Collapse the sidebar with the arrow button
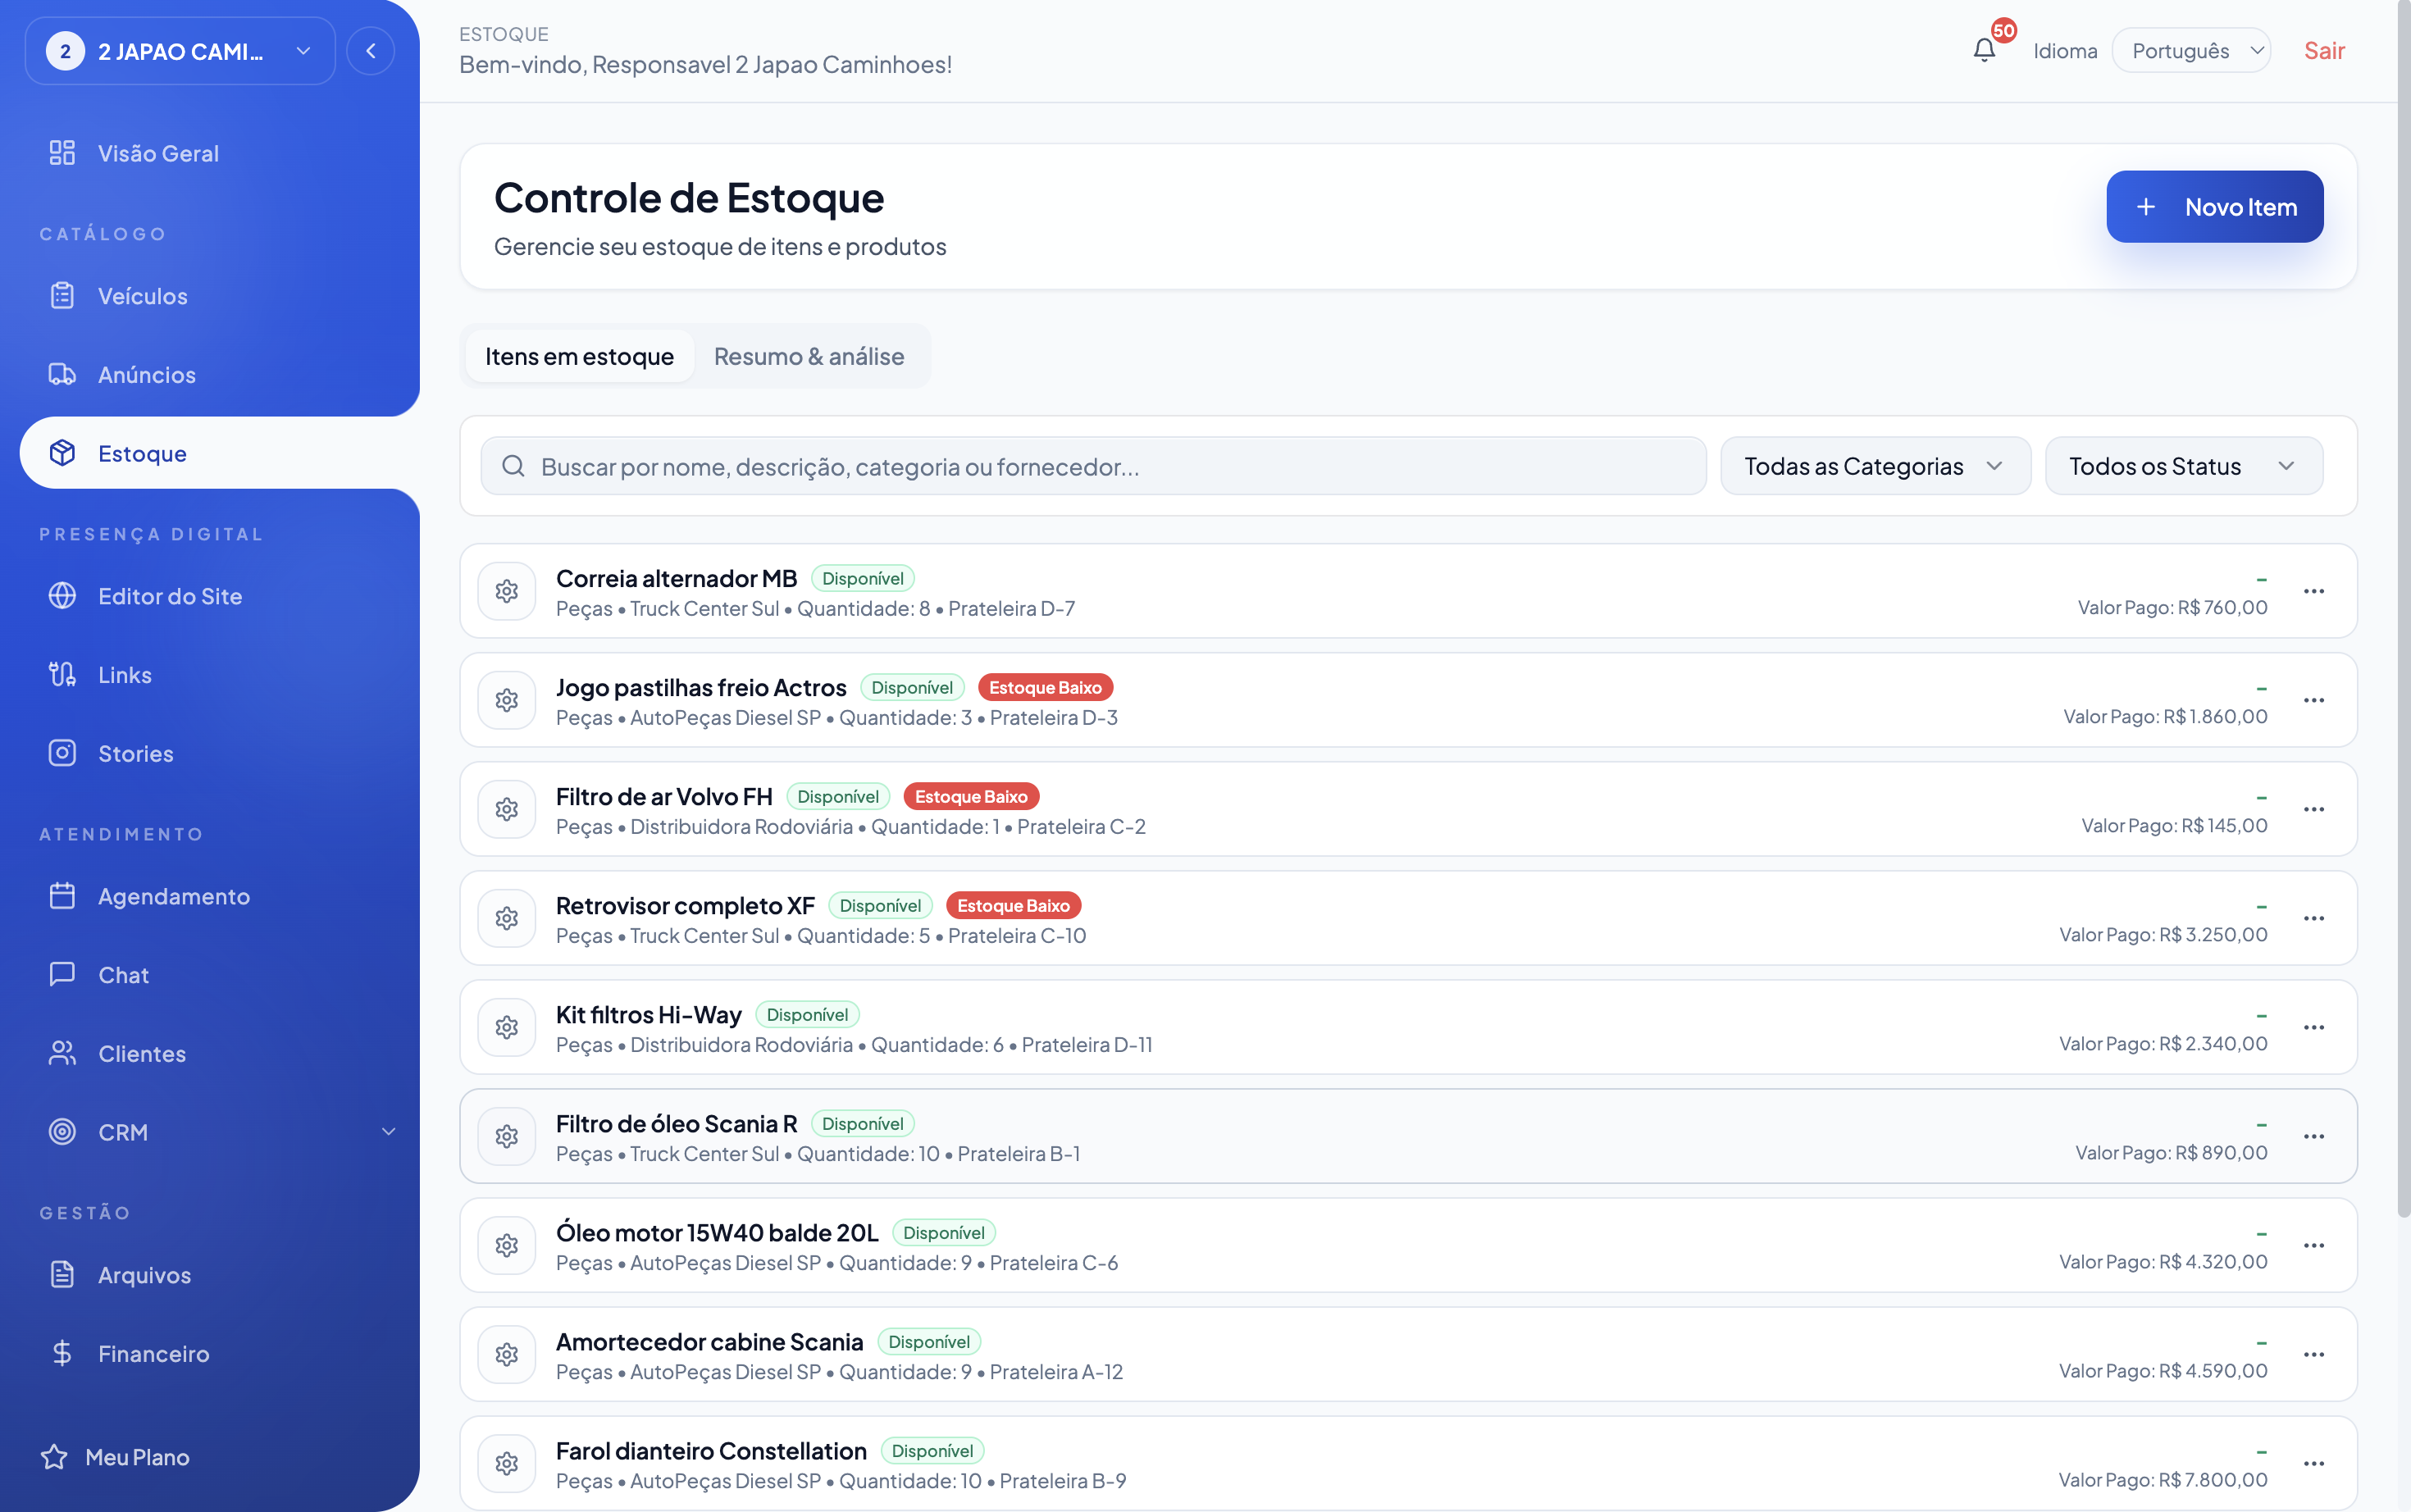 click(371, 51)
